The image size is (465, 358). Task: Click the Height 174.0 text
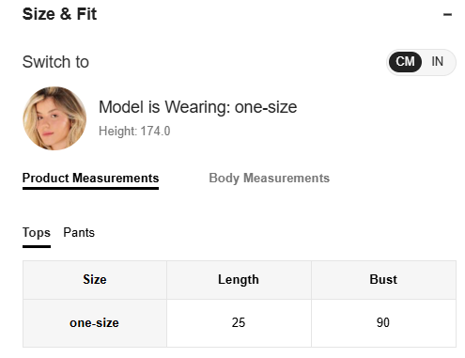134,131
